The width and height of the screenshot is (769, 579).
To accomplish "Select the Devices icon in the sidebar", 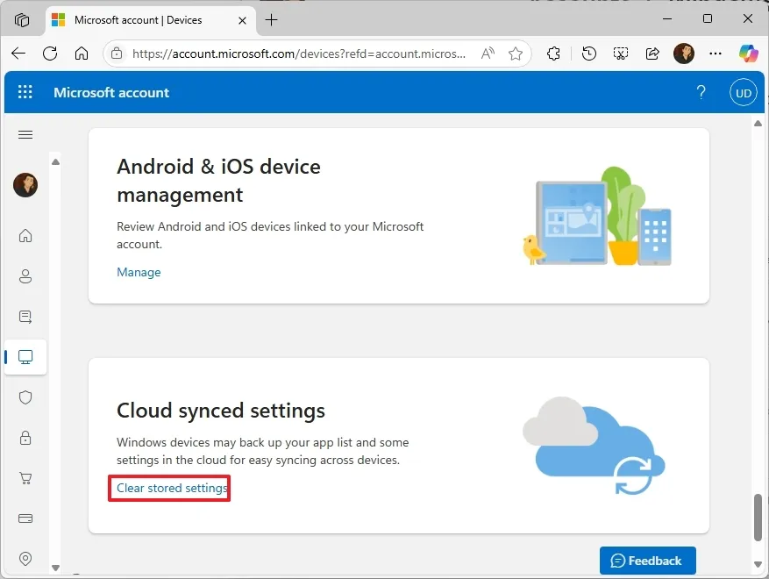I will (25, 357).
